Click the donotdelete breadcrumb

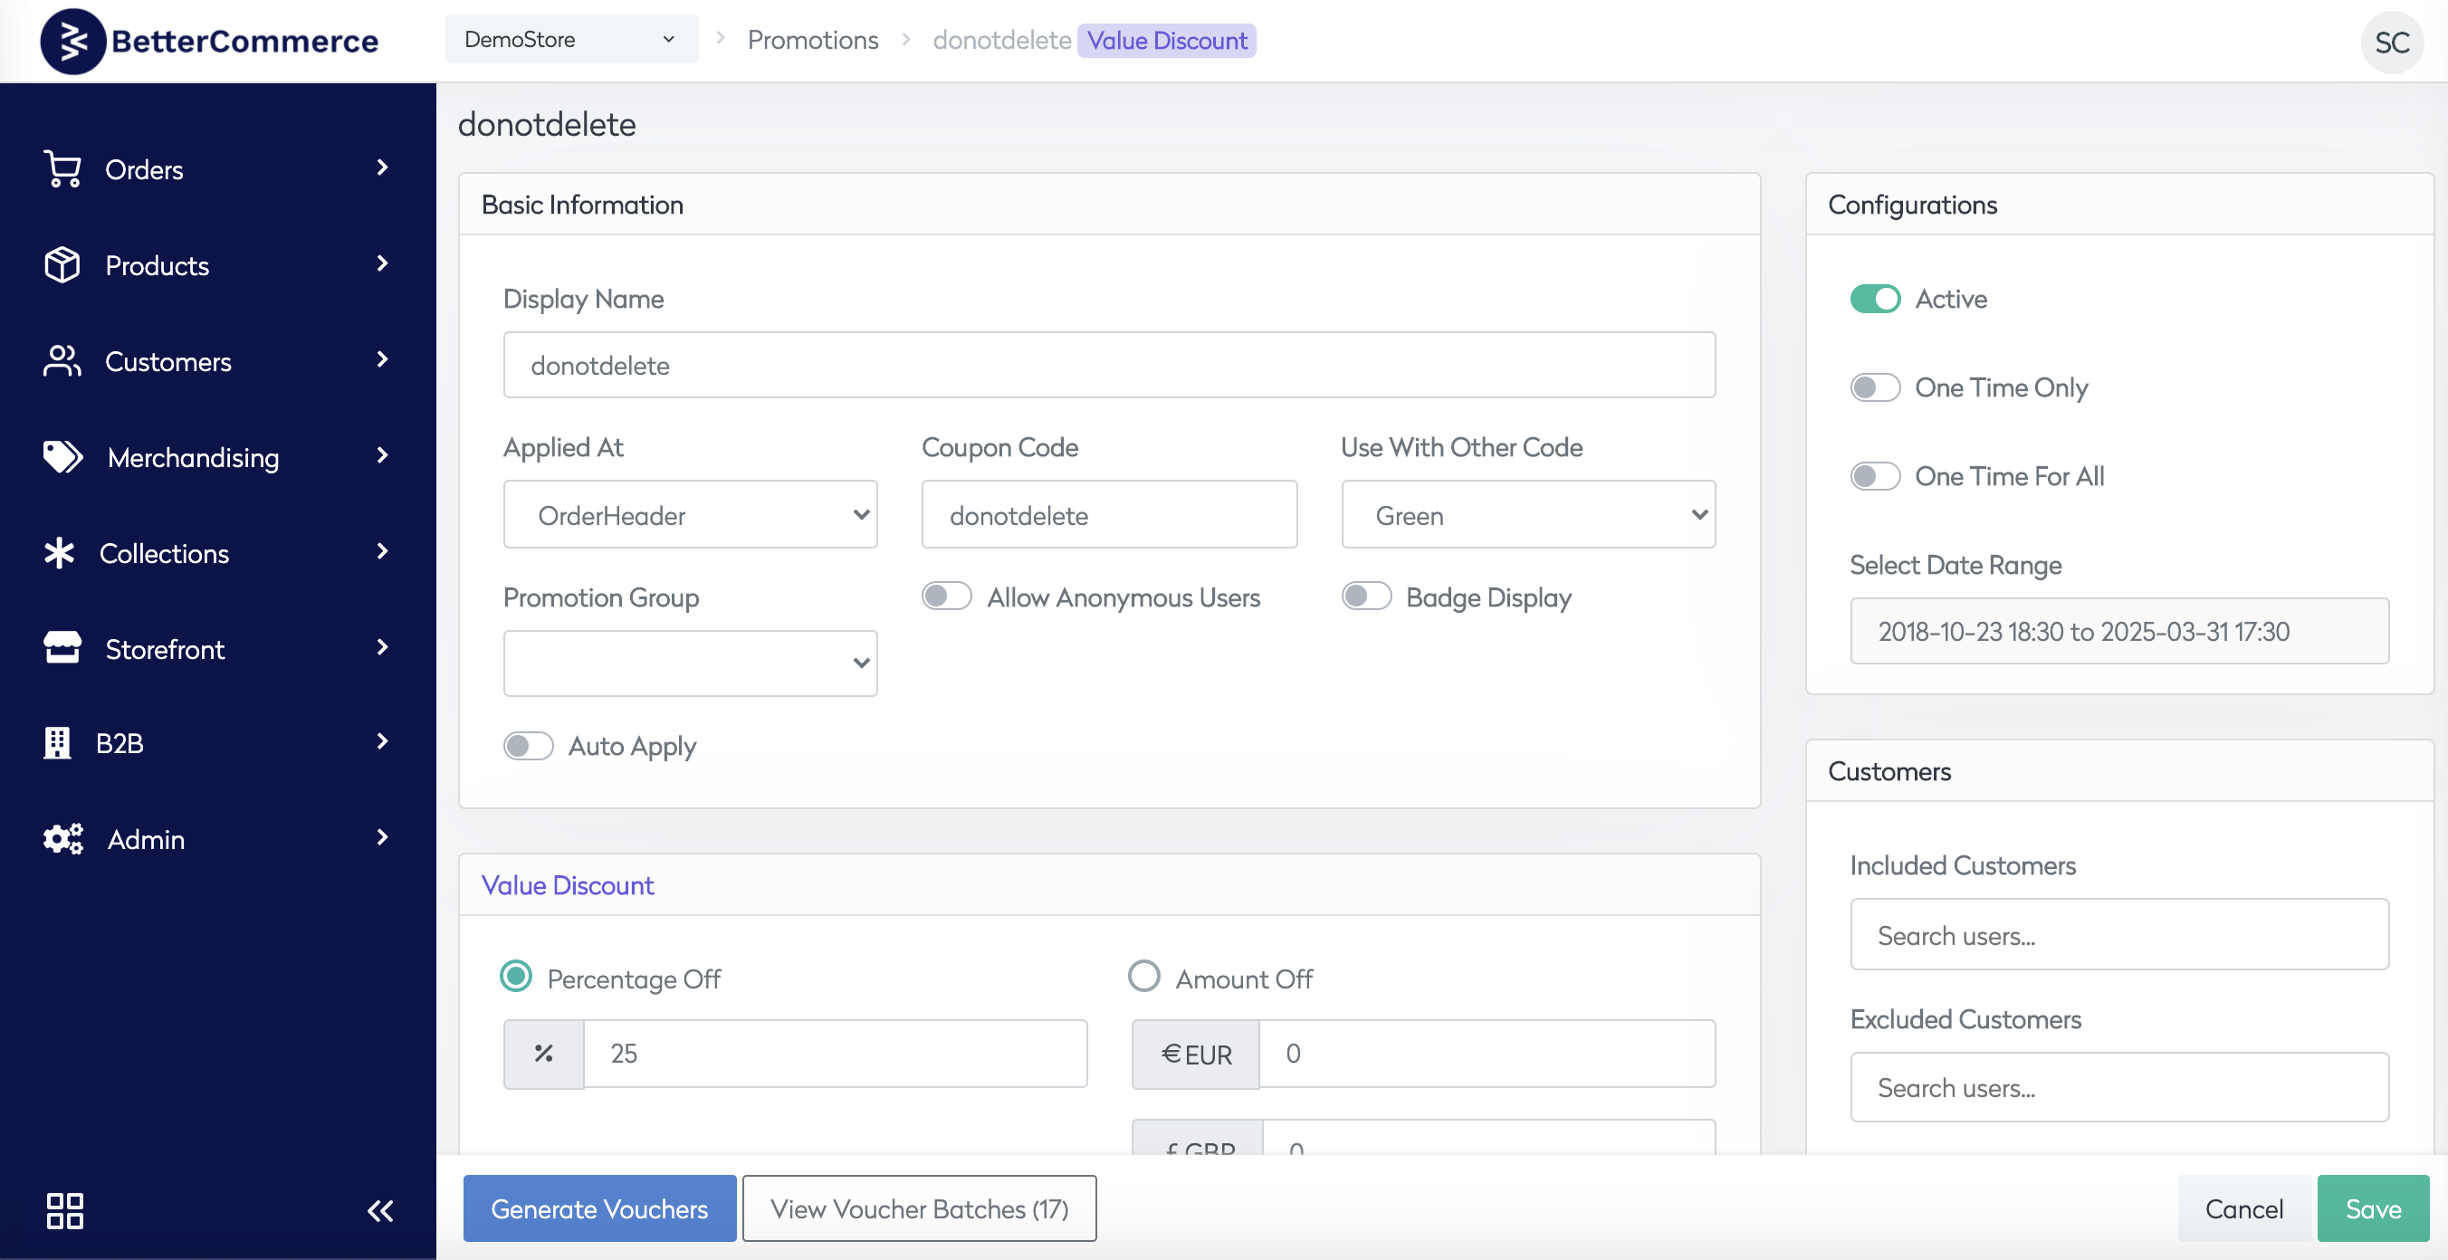tap(1001, 40)
